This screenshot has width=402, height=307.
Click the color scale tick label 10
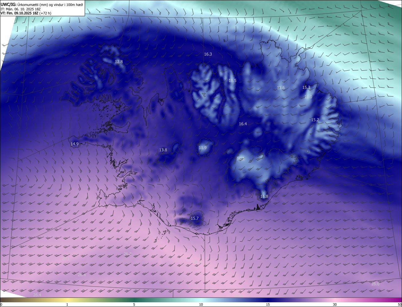[x=201, y=304]
